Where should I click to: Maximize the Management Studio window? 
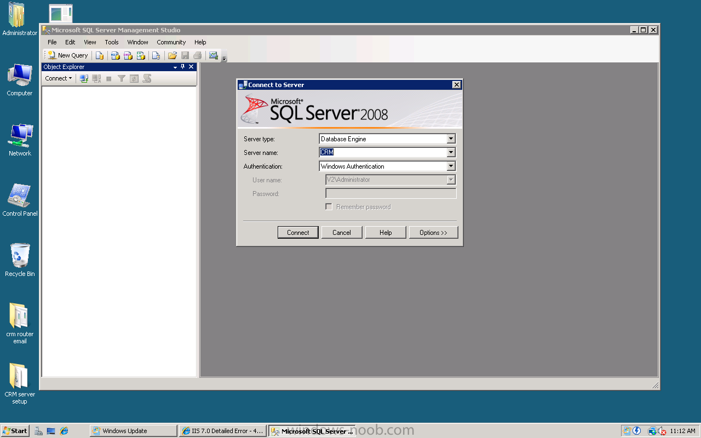click(x=643, y=30)
